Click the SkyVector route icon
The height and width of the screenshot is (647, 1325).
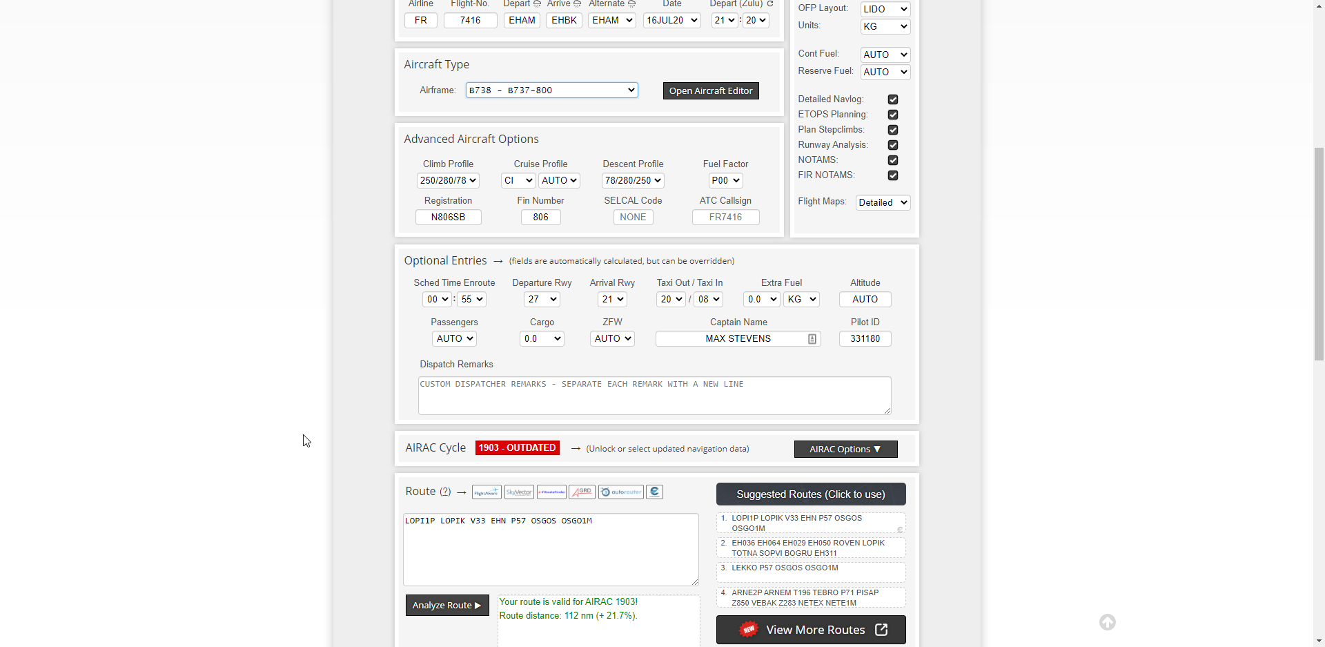[519, 492]
